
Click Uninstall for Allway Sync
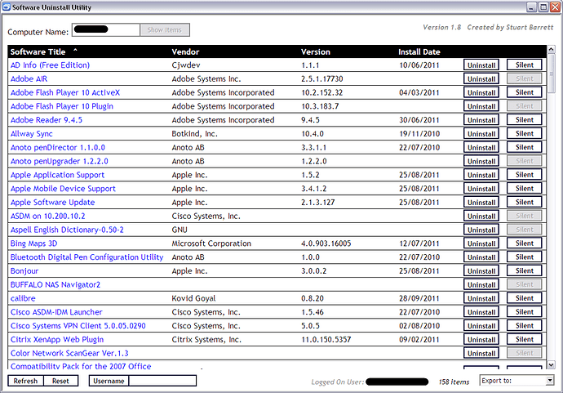click(481, 134)
